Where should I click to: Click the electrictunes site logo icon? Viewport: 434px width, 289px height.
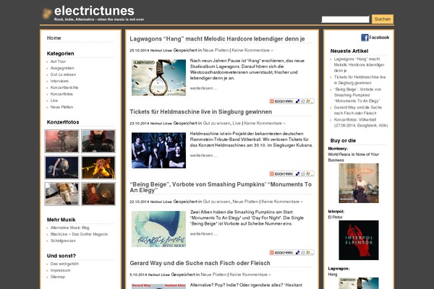(x=47, y=13)
